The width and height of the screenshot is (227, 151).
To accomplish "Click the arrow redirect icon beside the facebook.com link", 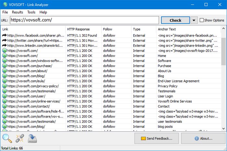I will click(x=4, y=35).
